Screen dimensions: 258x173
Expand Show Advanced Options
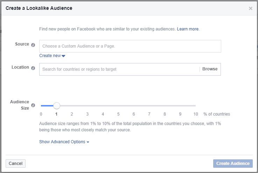coord(64,142)
